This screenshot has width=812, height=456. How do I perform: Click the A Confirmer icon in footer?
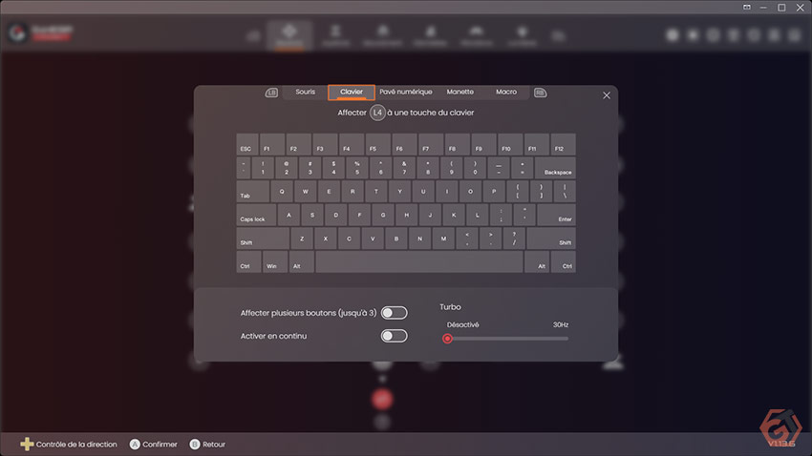(x=135, y=445)
